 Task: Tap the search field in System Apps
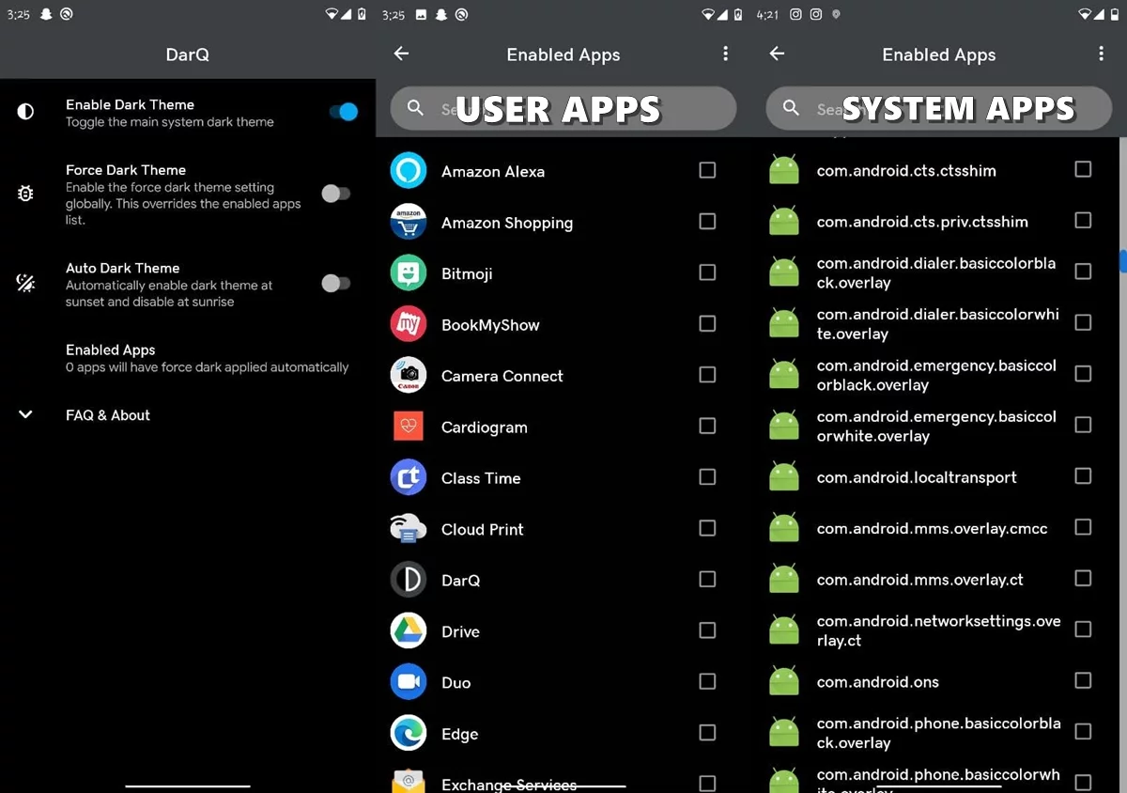tap(939, 109)
